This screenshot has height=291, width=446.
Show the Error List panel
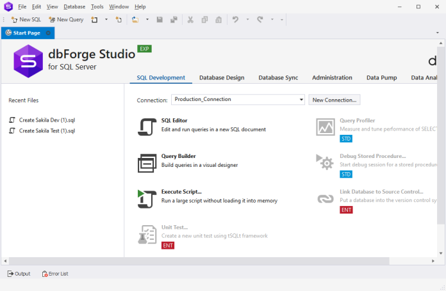[x=55, y=274]
